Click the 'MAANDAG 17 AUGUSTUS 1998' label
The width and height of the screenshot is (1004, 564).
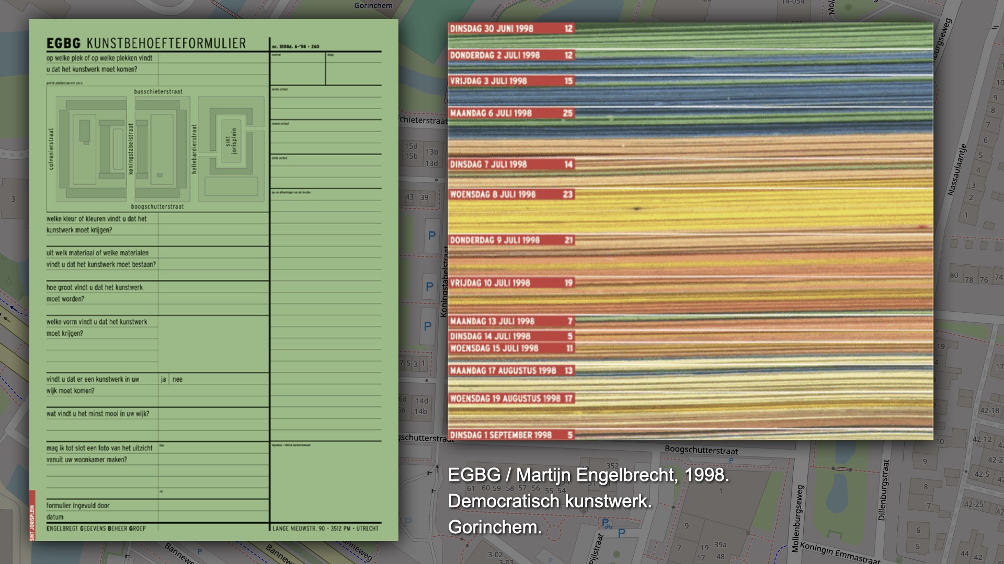coord(511,371)
